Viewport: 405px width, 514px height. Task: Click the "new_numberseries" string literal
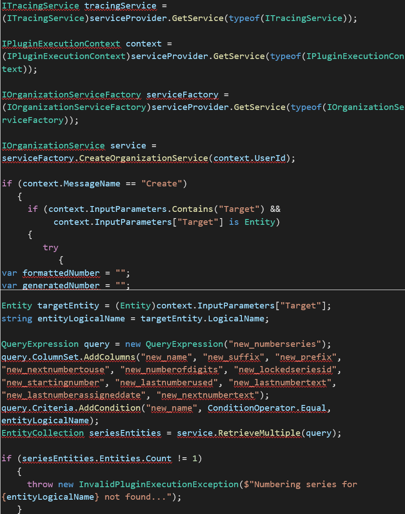275,344
